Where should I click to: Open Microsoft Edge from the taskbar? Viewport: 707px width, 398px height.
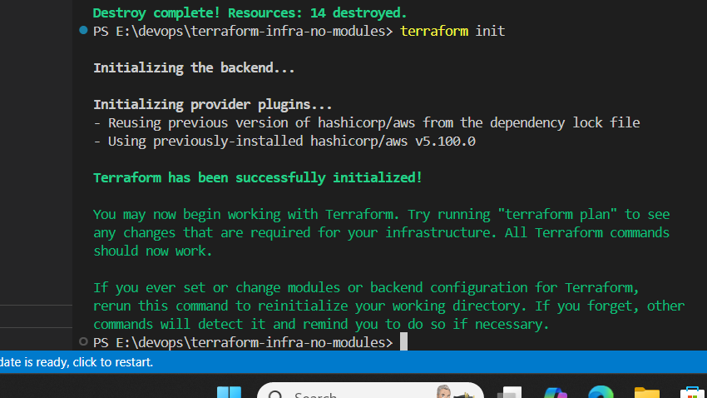(x=600, y=393)
